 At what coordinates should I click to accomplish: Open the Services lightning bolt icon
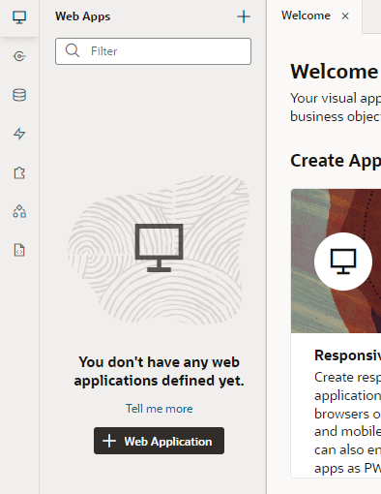(x=19, y=134)
